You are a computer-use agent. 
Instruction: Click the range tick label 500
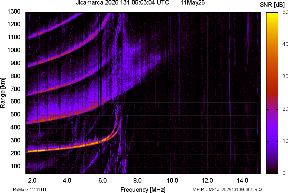pos(15,114)
